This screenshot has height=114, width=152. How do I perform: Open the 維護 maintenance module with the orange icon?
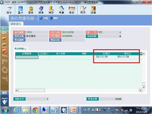tap(93, 10)
